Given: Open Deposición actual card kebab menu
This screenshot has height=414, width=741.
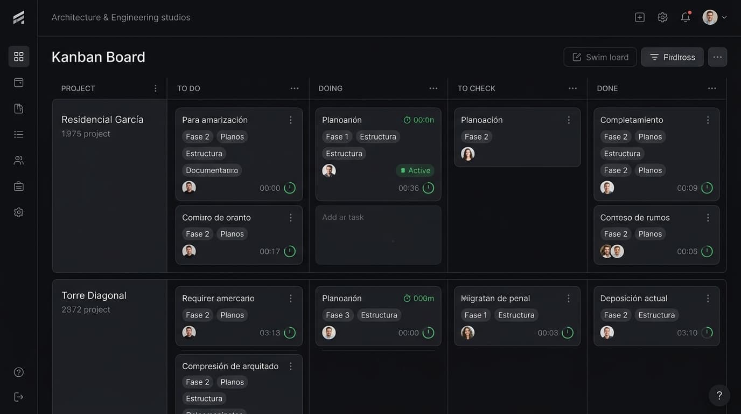Looking at the screenshot, I should click(708, 298).
